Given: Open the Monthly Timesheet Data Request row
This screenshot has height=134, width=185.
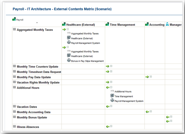Looking at the screenshot, I should (x=39, y=72).
